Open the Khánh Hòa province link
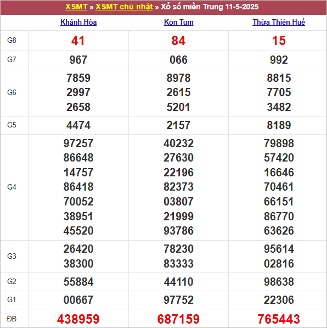The height and width of the screenshot is (328, 327). pyautogui.click(x=78, y=22)
